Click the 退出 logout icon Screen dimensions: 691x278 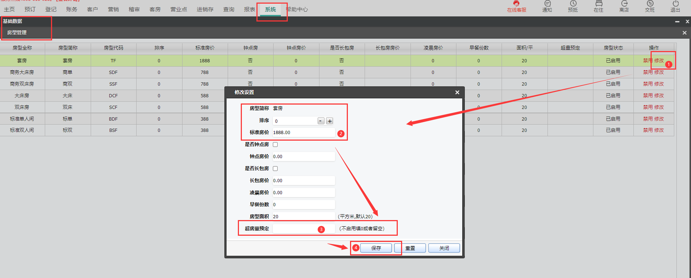675,7
